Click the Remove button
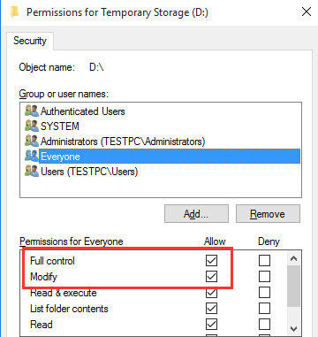Image resolution: width=318 pixels, height=337 pixels. (x=268, y=213)
